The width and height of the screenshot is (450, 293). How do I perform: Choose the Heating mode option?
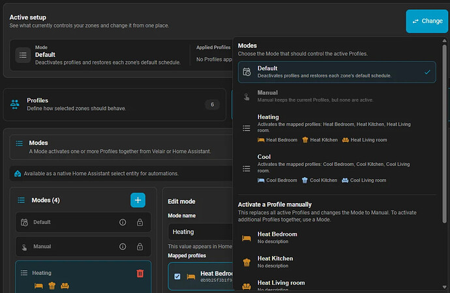click(x=337, y=128)
